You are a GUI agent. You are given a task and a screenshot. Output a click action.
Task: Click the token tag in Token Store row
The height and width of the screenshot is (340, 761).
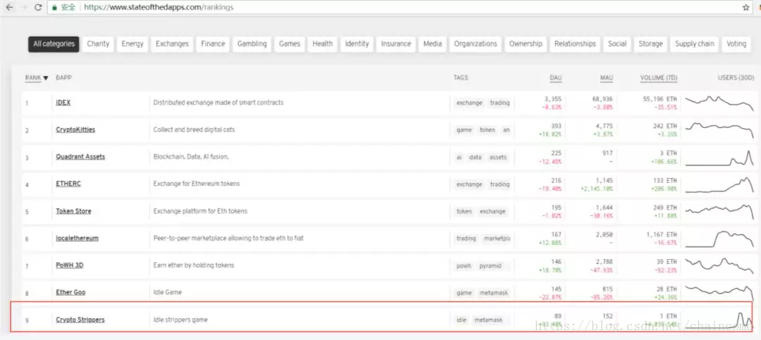click(x=464, y=211)
